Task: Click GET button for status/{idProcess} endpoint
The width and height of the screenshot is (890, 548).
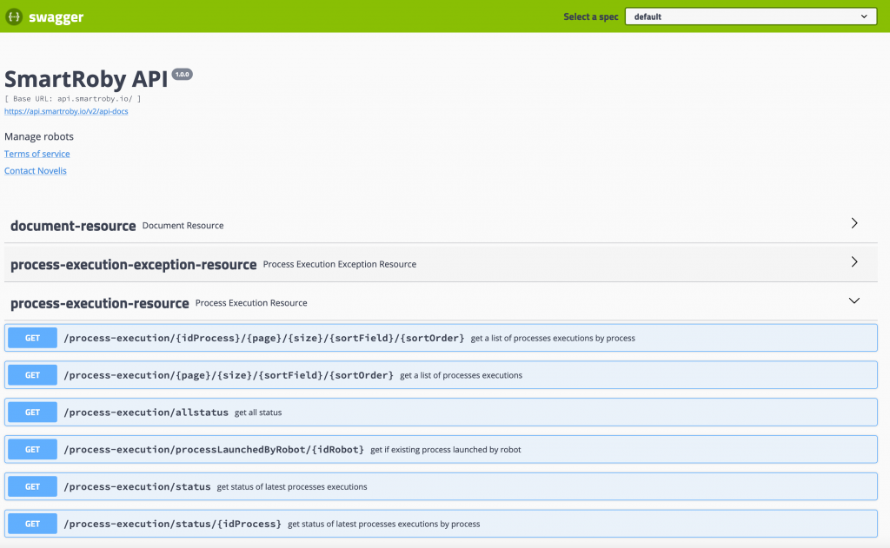Action: [x=32, y=524]
